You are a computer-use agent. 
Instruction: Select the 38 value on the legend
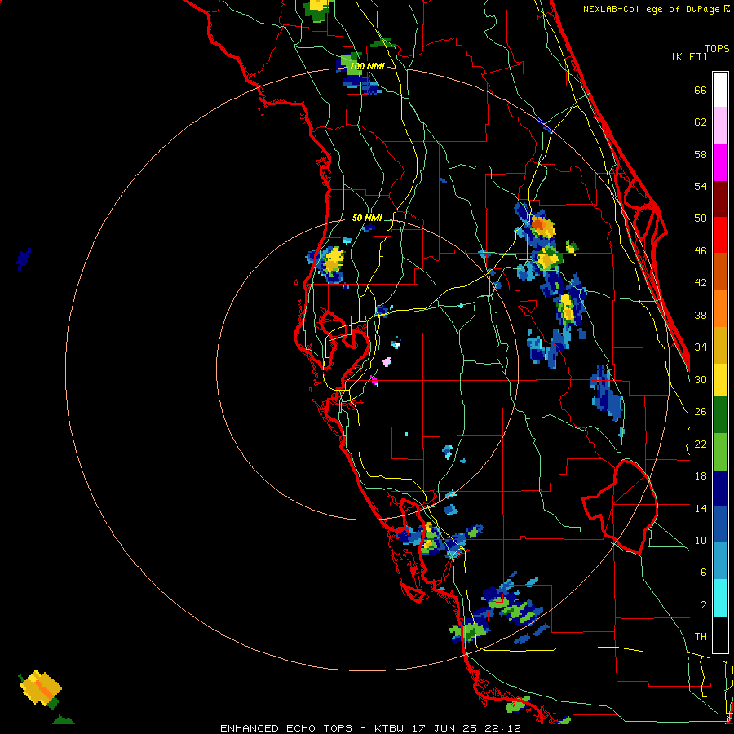[701, 316]
